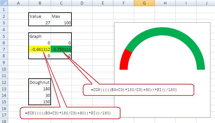Screen dimensions: 215x123
Task: Select row 6 header
Action: coord(4,43)
